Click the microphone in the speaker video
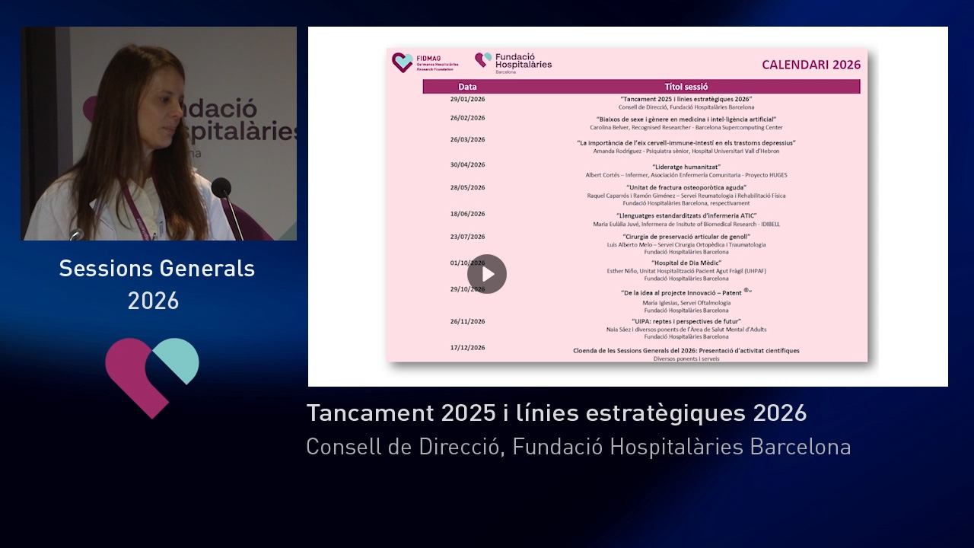The image size is (974, 548). (221, 188)
